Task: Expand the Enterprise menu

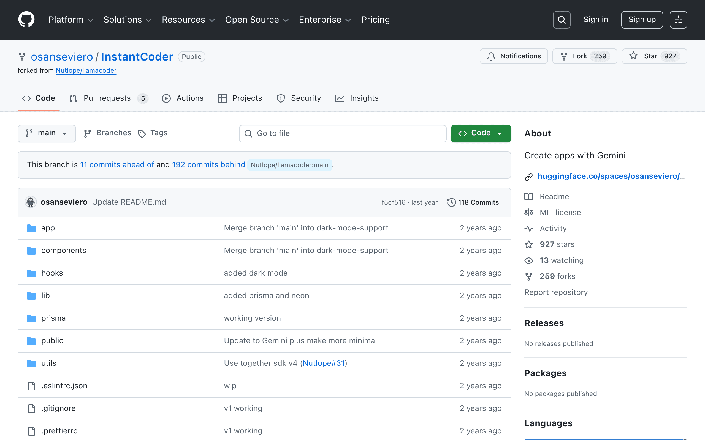Action: click(x=325, y=20)
